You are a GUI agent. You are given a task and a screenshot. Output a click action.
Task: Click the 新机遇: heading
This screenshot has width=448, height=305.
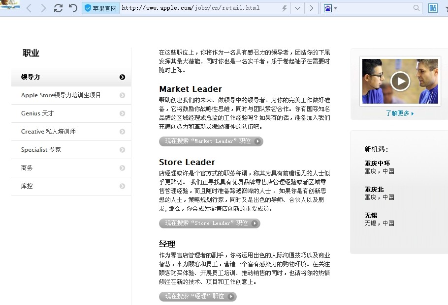[x=376, y=149]
